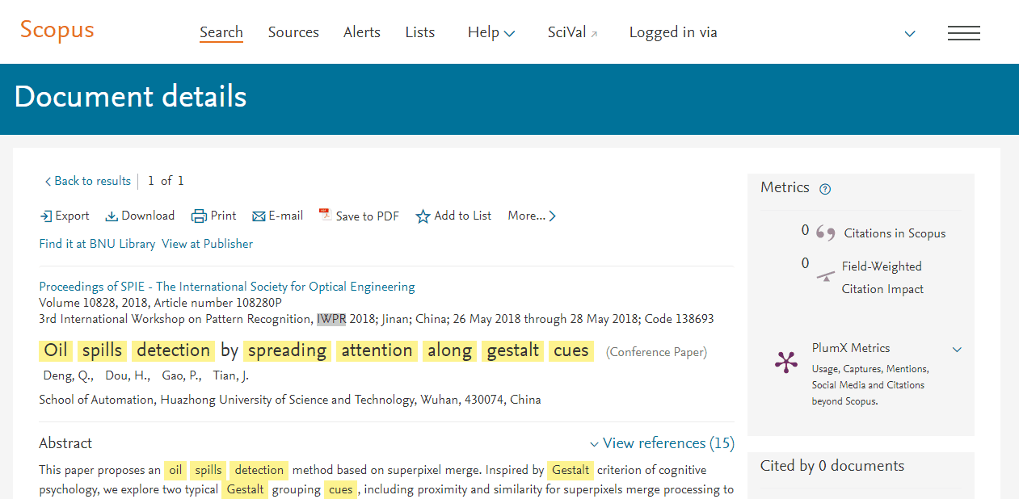The width and height of the screenshot is (1019, 499).
Task: Click the PlumX Metrics logo icon
Action: (785, 362)
